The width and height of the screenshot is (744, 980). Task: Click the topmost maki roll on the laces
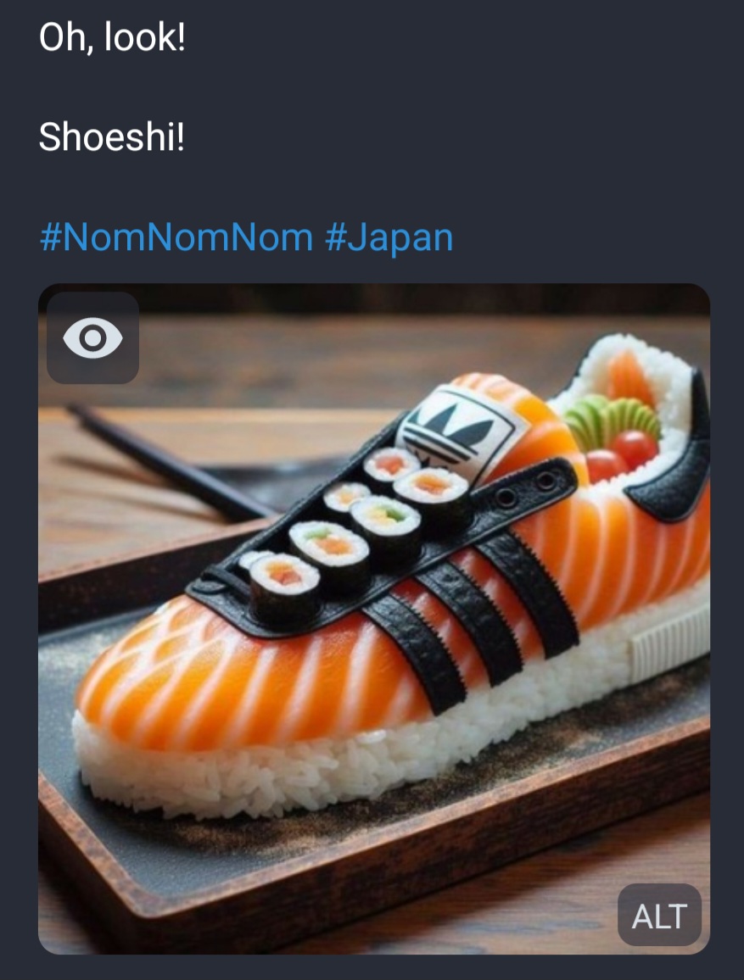(x=391, y=465)
